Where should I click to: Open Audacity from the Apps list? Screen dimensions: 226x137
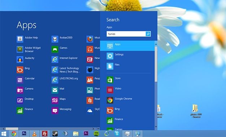tap(20, 59)
